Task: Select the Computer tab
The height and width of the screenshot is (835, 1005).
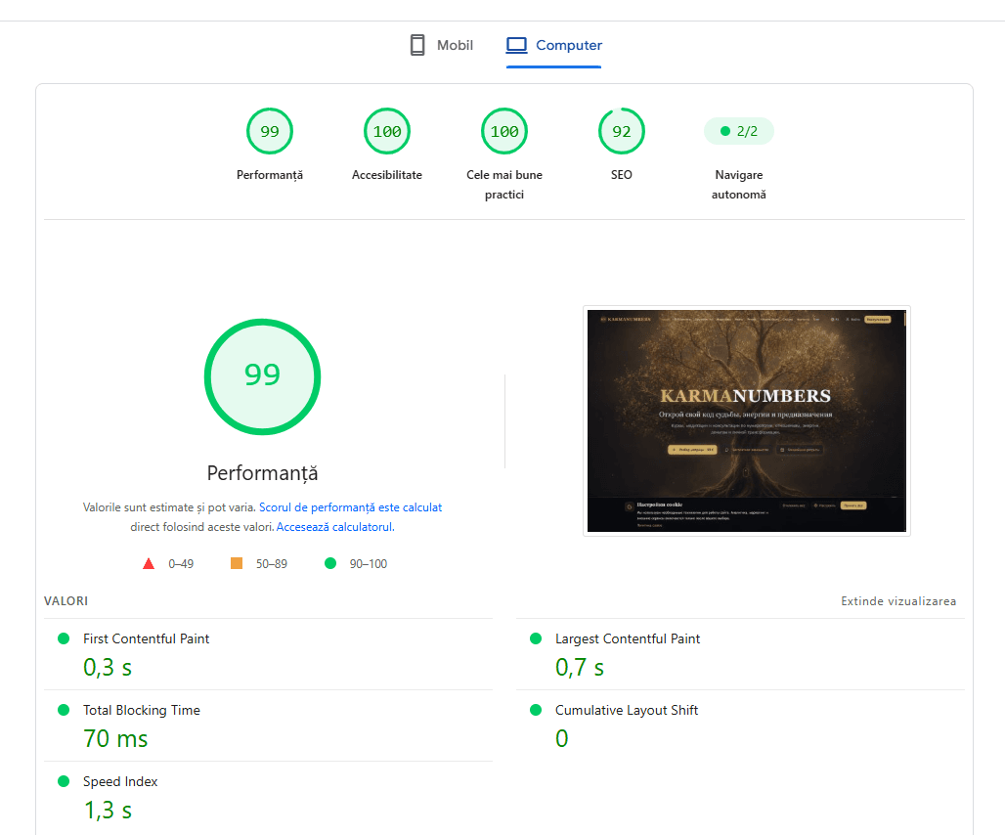Action: [x=553, y=45]
